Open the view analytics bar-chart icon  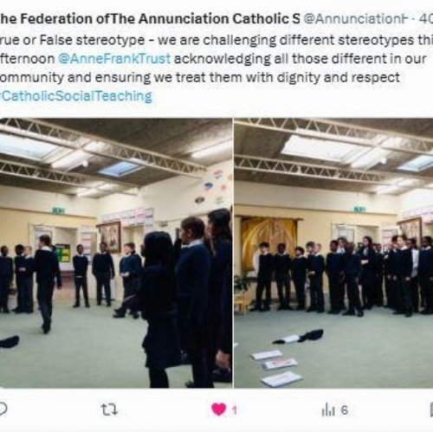328,410
